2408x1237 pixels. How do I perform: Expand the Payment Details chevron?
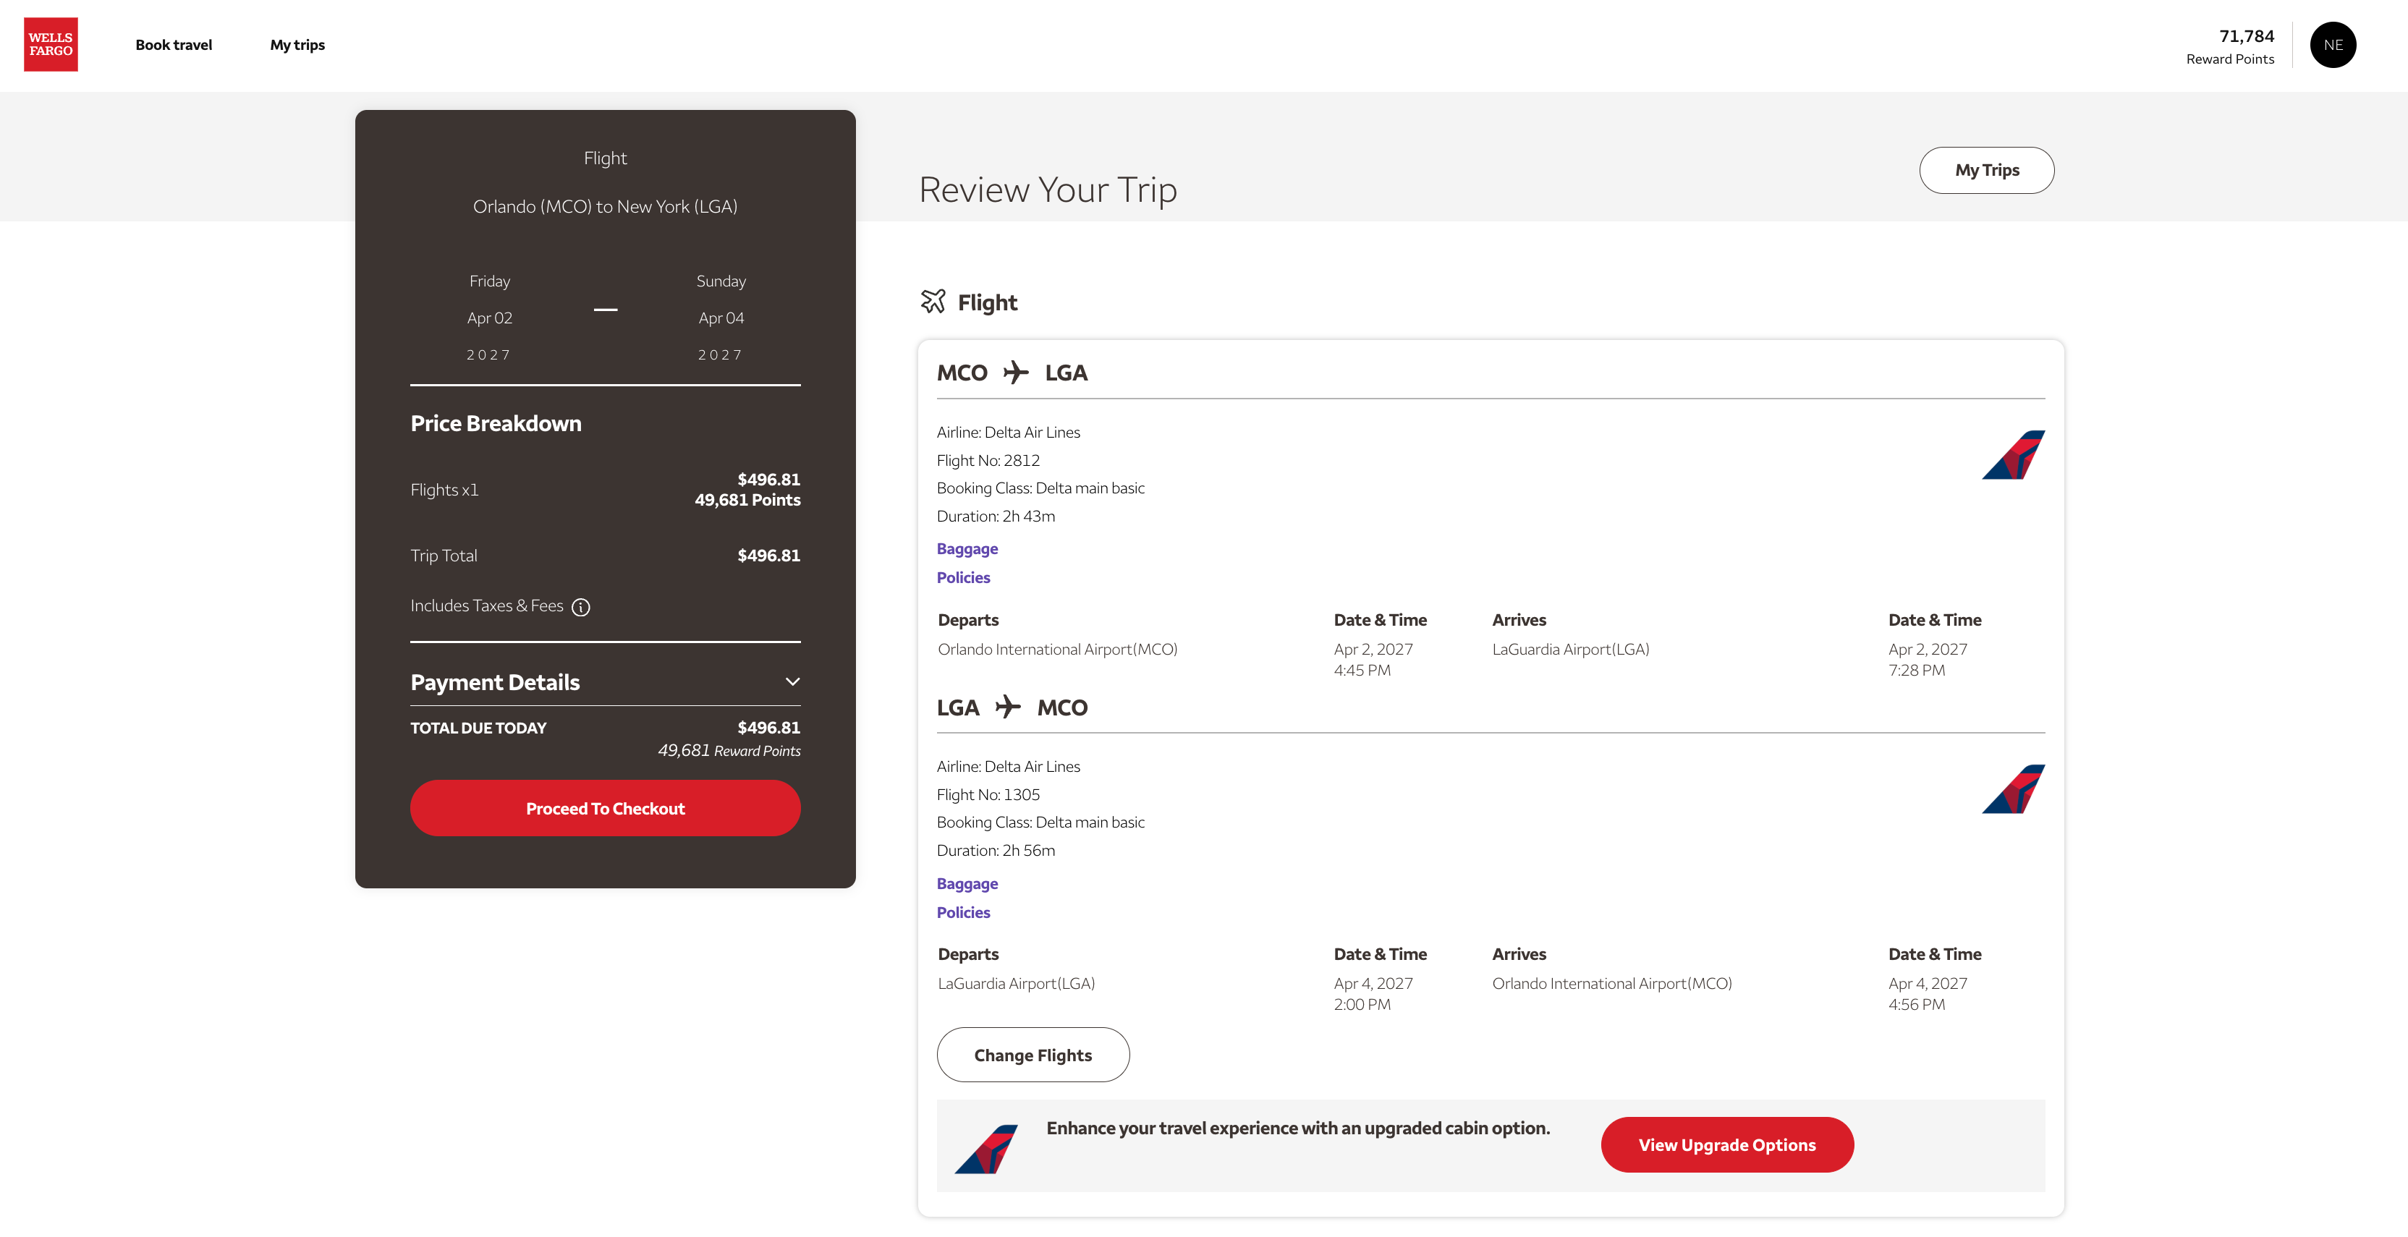click(x=792, y=682)
